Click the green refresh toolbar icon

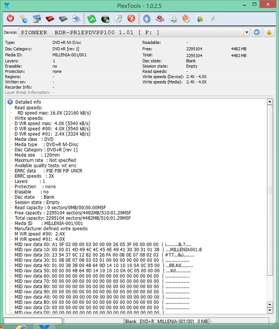pos(92,19)
